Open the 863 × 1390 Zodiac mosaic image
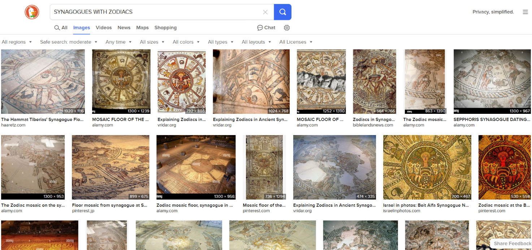Screen dimensions: 532x250 [x=425, y=82]
